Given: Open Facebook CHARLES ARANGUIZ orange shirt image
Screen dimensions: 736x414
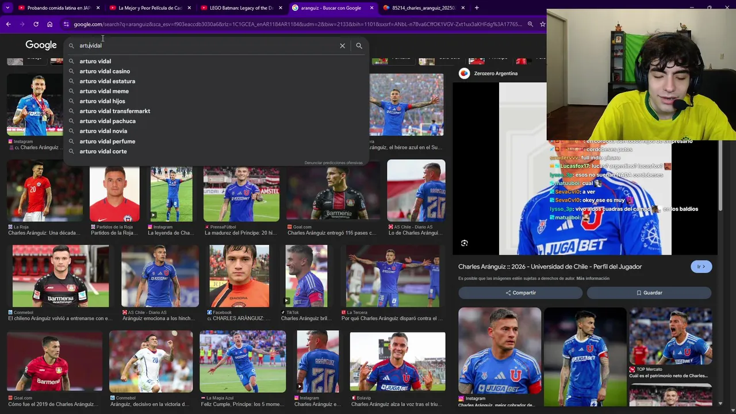Looking at the screenshot, I should coord(239,276).
